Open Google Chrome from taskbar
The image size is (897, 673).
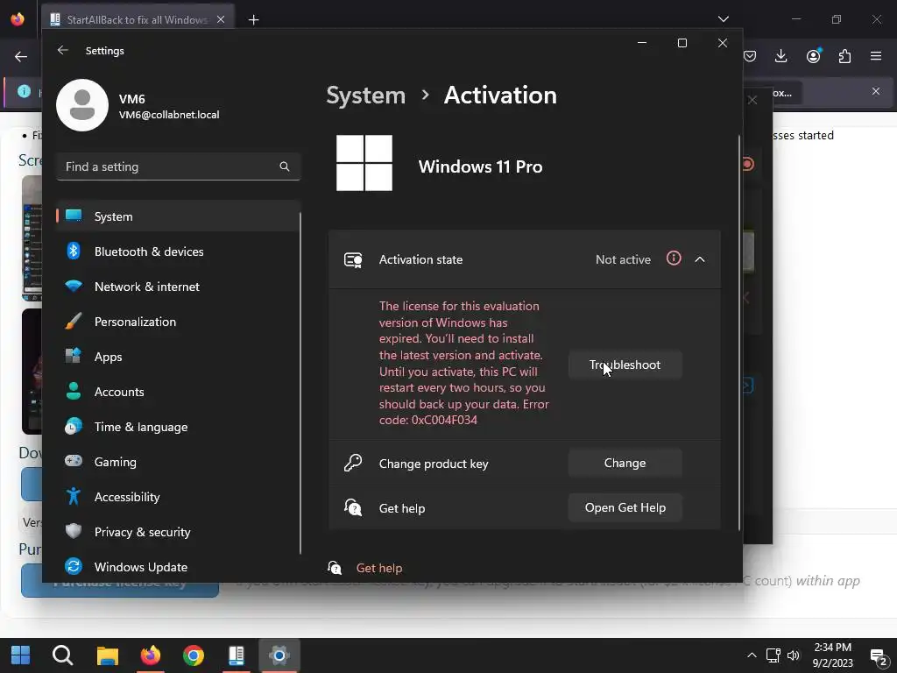[x=194, y=655]
